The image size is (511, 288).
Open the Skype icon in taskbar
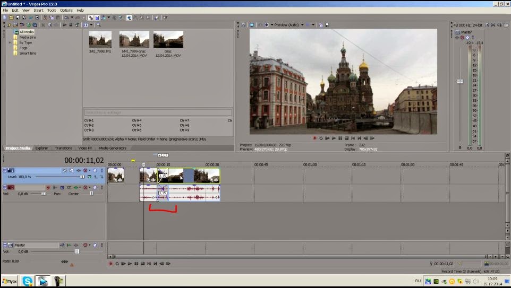[x=28, y=281]
